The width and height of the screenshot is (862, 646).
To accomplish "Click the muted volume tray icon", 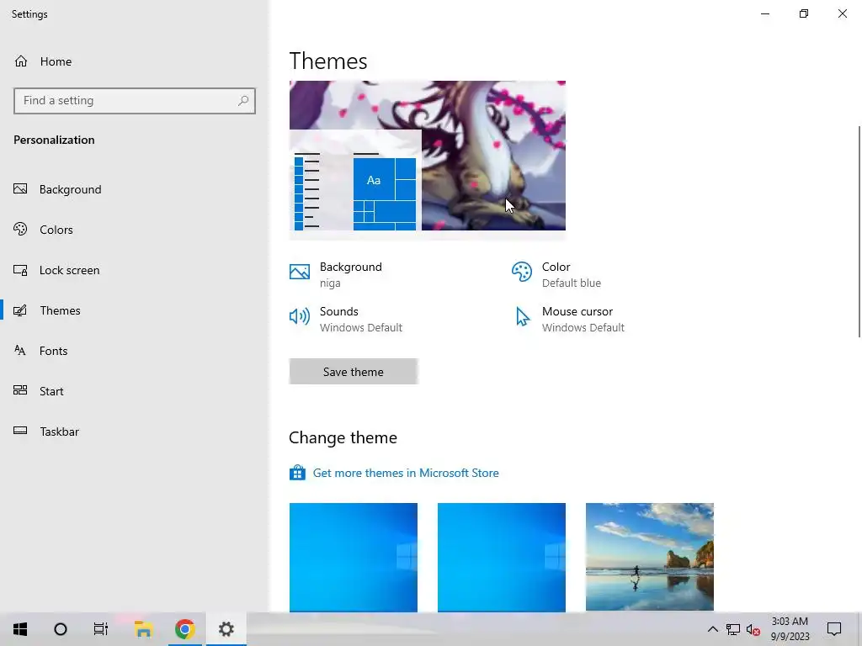I will point(753,629).
